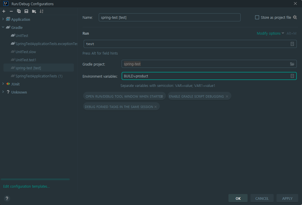
Task: Select the Application category label
Action: [x=21, y=19]
